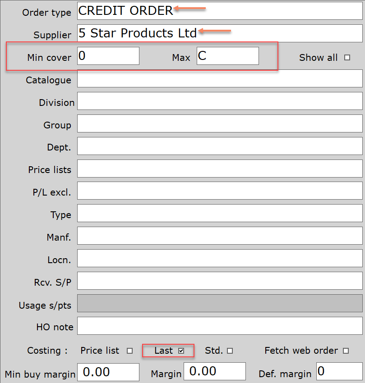The height and width of the screenshot is (383, 365).
Task: Click the Supplier field
Action: click(220, 33)
